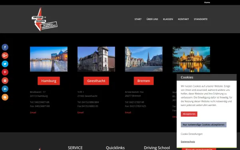Viewport: 240px width, 150px height.
Task: Pin the page via the Pinterest icon
Action: tap(5, 72)
